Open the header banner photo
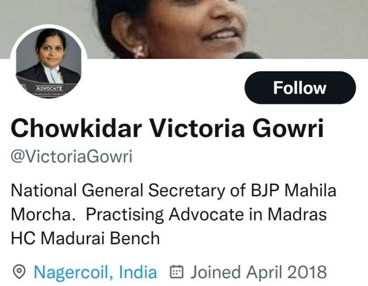 click(184, 29)
